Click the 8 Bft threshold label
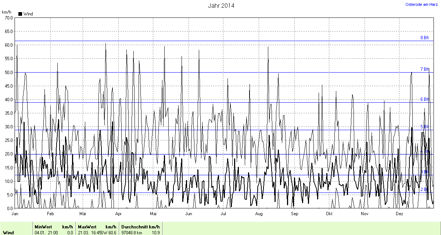 coord(424,38)
